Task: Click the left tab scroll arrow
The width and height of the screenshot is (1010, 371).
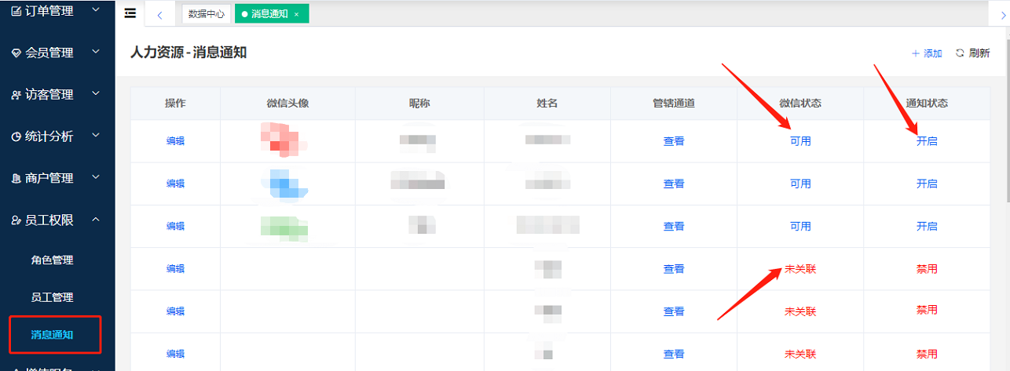Action: click(x=159, y=14)
